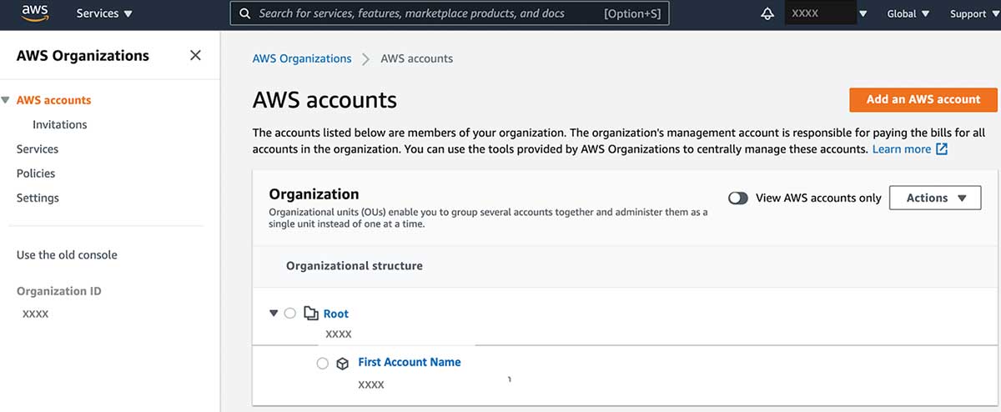Go to Invitations in the sidebar
1001x412 pixels.
tap(60, 124)
